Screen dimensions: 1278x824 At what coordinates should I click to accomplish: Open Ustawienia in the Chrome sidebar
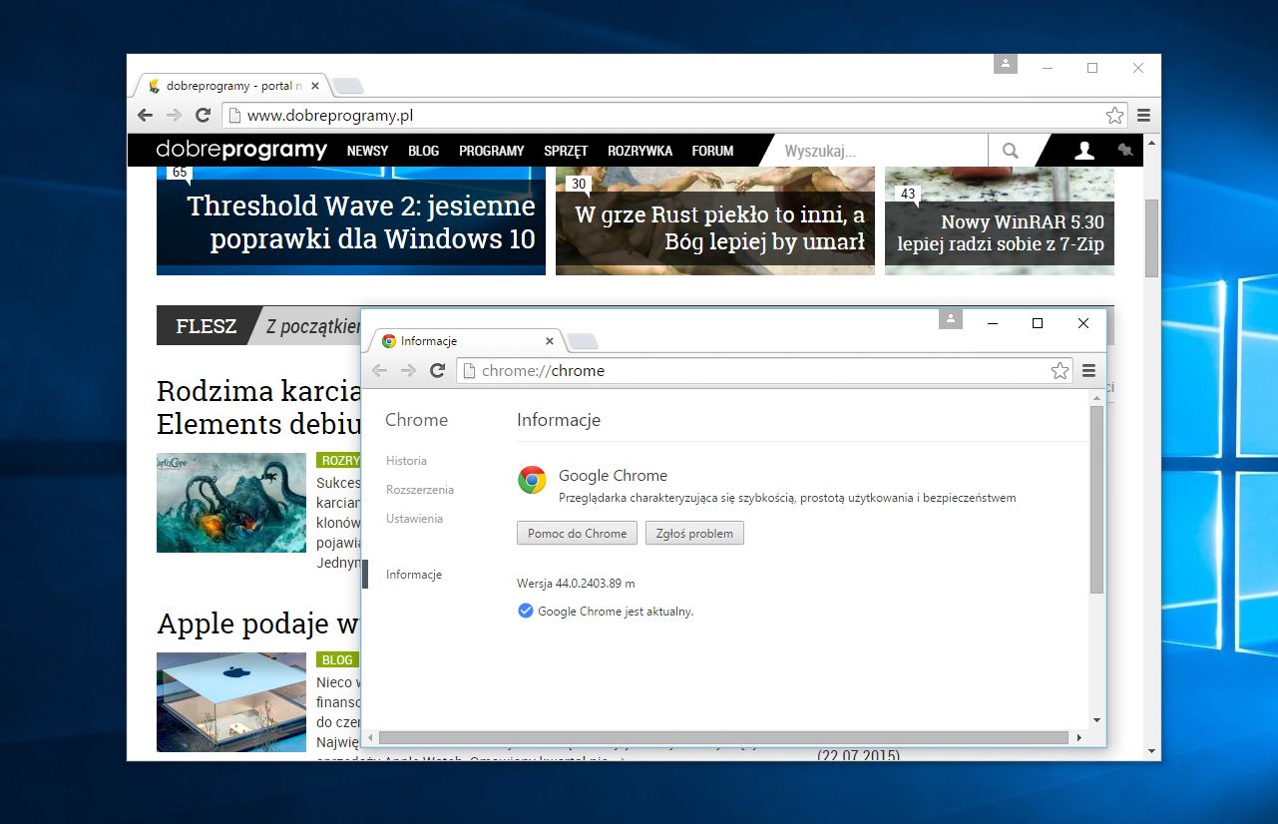pyautogui.click(x=414, y=519)
